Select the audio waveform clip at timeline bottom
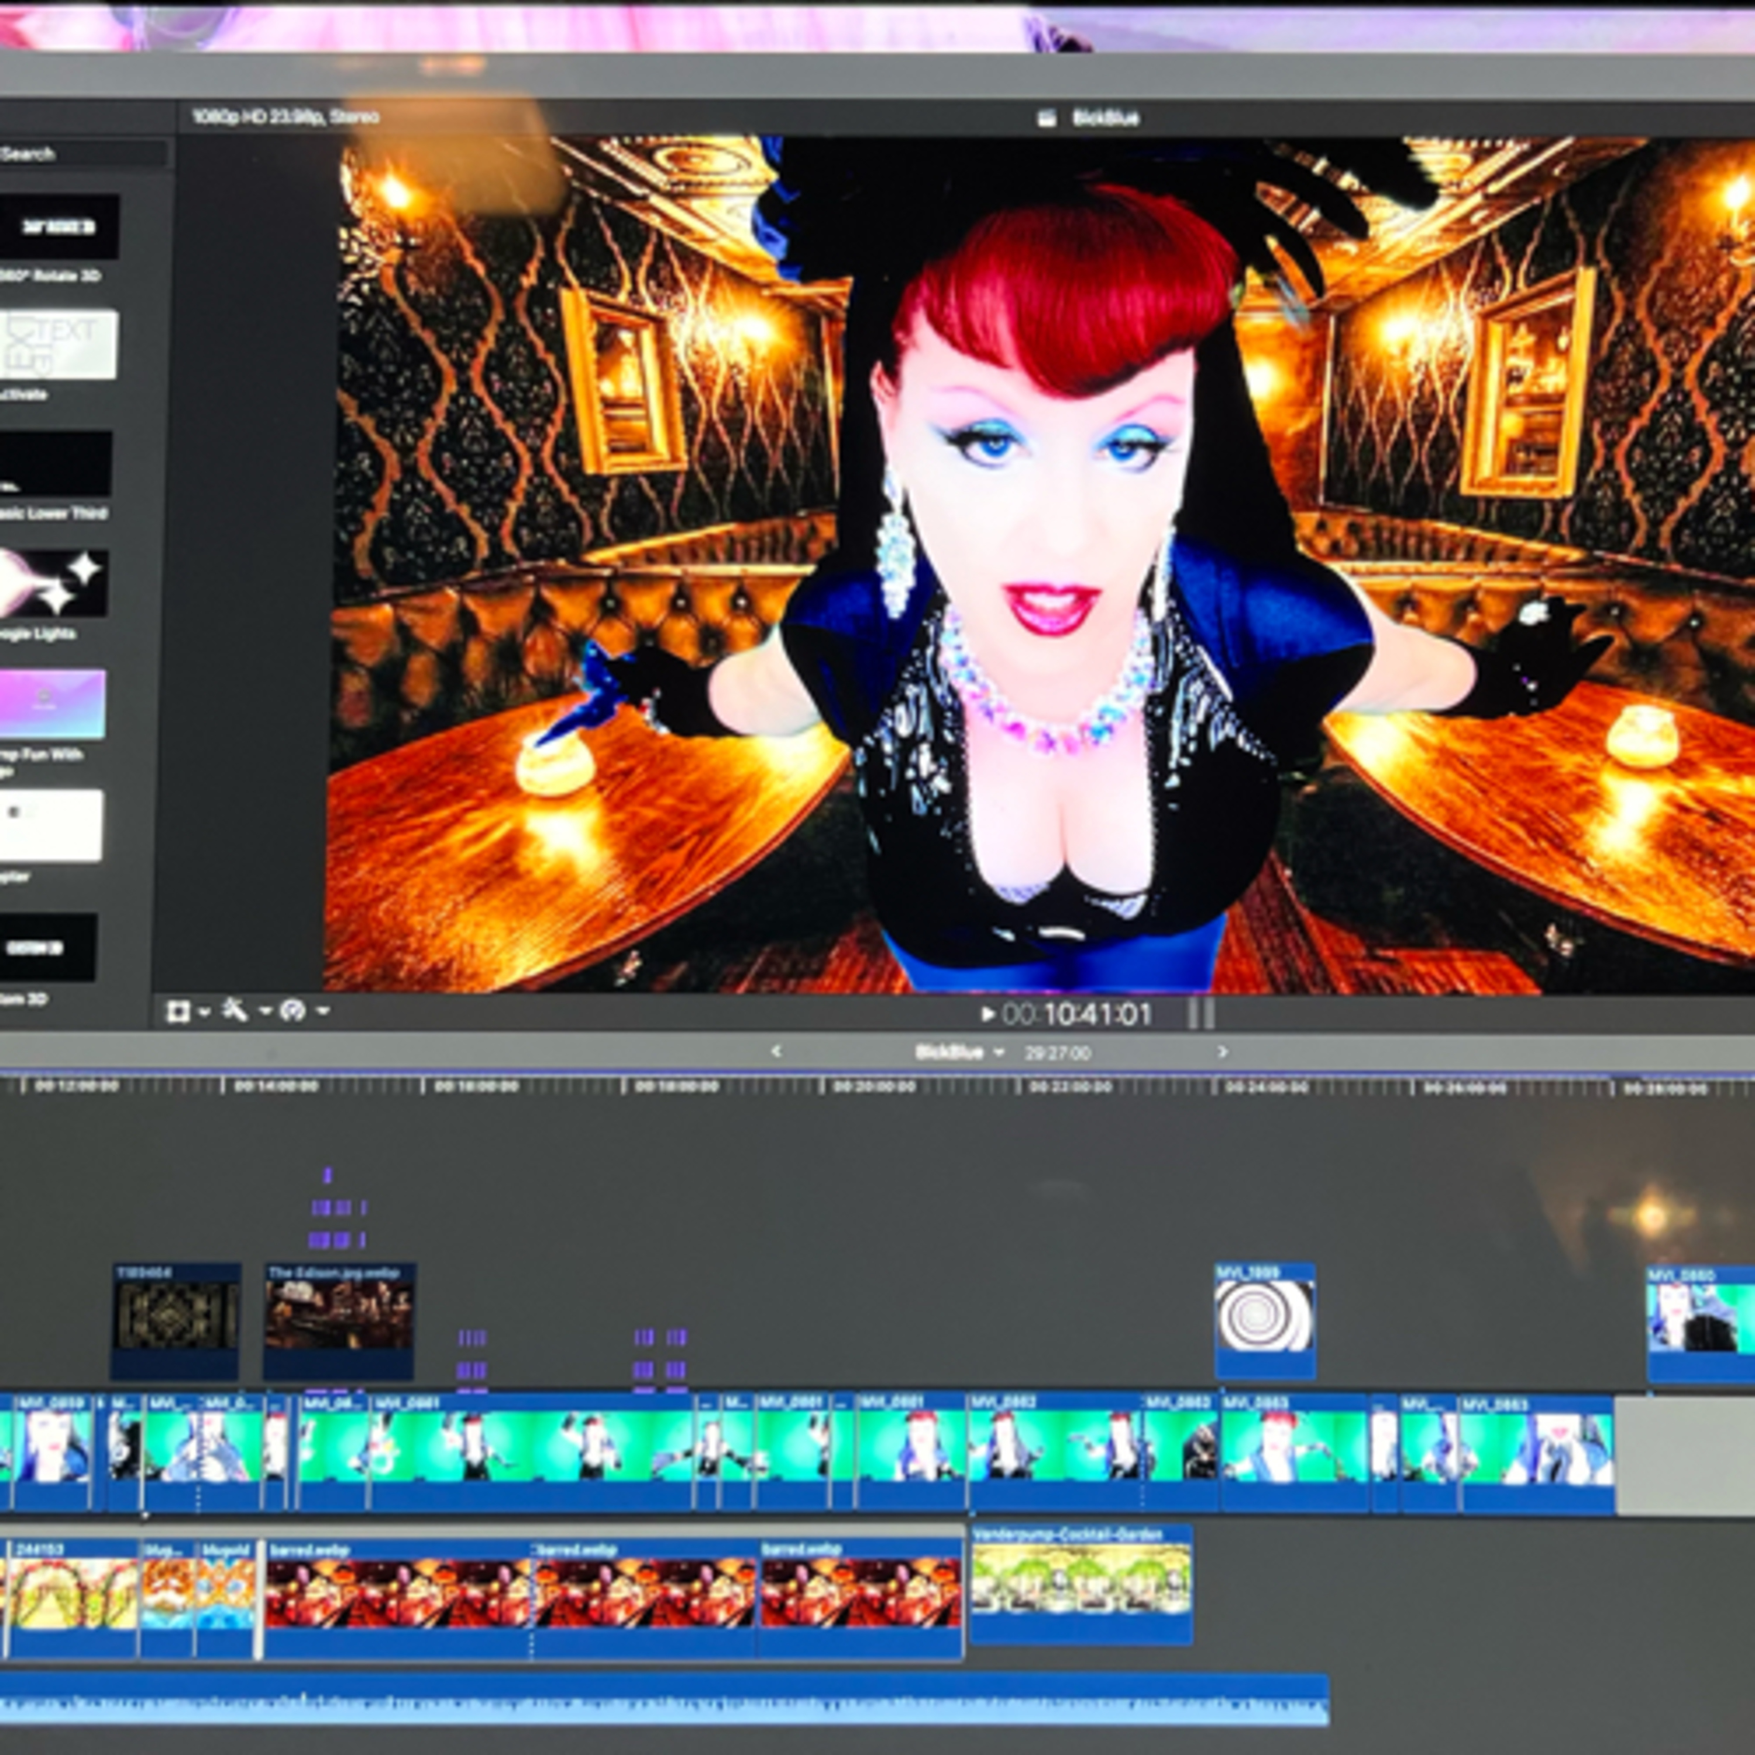 coord(663,1699)
